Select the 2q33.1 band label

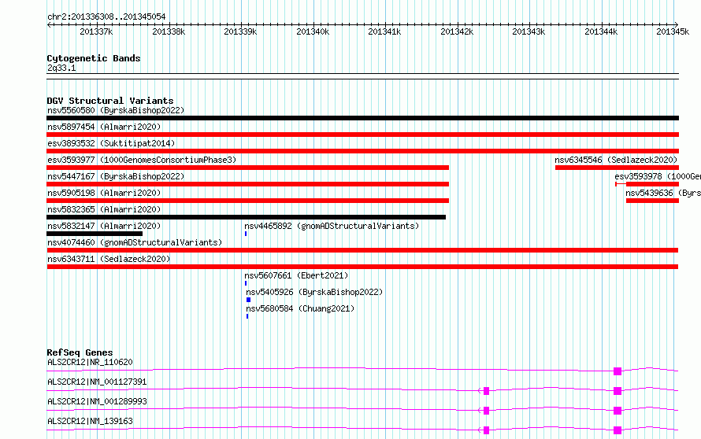tap(61, 68)
